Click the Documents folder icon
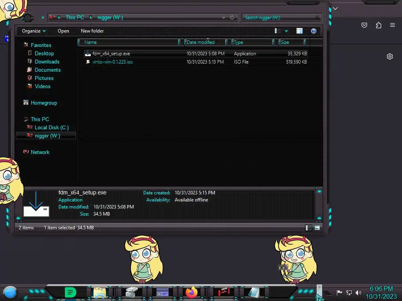Image resolution: width=402 pixels, height=301 pixels. (x=29, y=69)
